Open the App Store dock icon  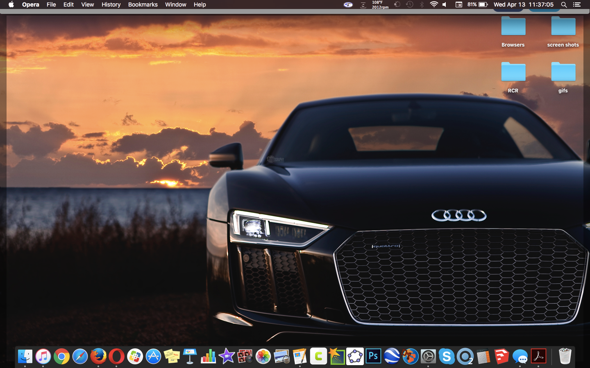[153, 357]
